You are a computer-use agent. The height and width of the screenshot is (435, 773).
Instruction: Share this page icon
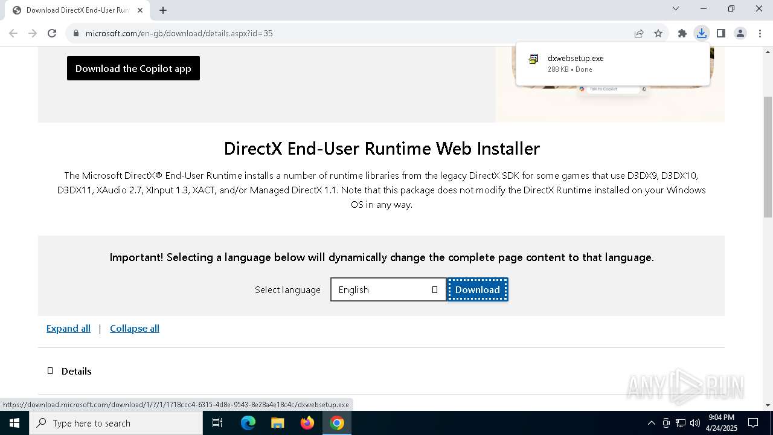click(x=639, y=33)
